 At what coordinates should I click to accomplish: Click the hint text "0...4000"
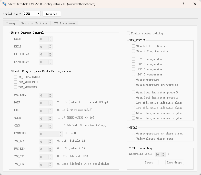71,133
